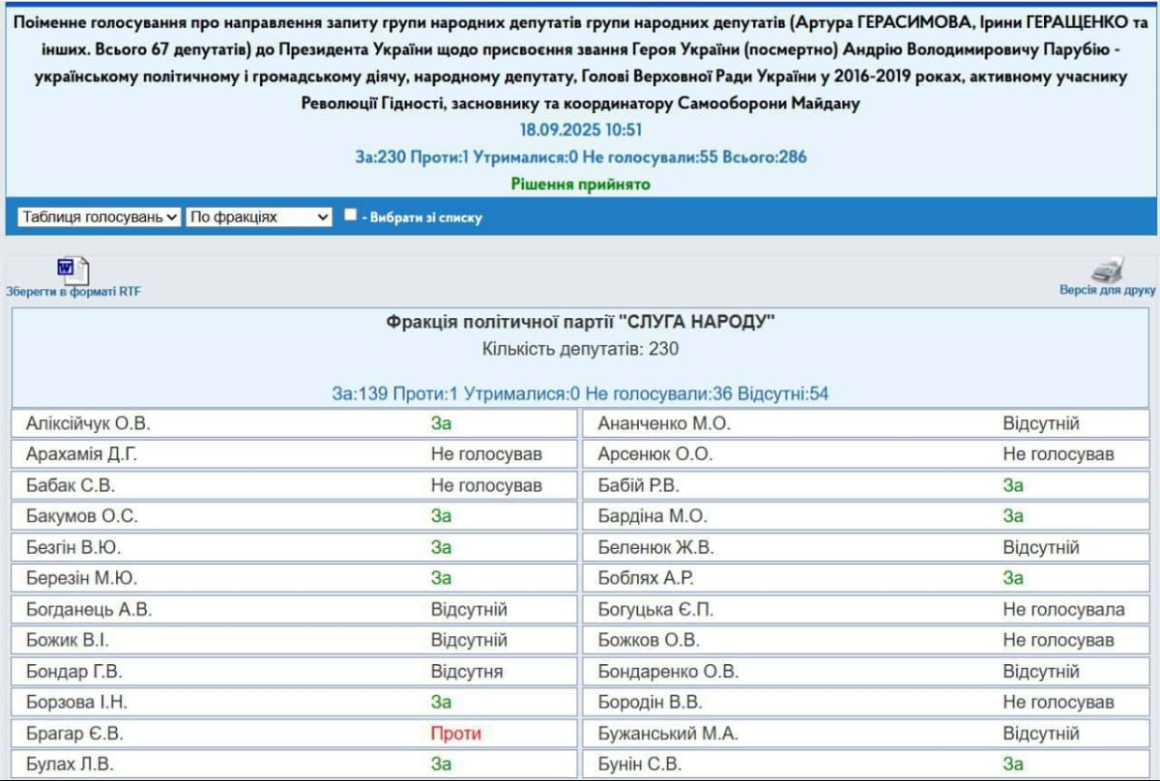Click 'Не голосувала' status for Богуцька Є.П.
The image size is (1160, 781).
1063,610
